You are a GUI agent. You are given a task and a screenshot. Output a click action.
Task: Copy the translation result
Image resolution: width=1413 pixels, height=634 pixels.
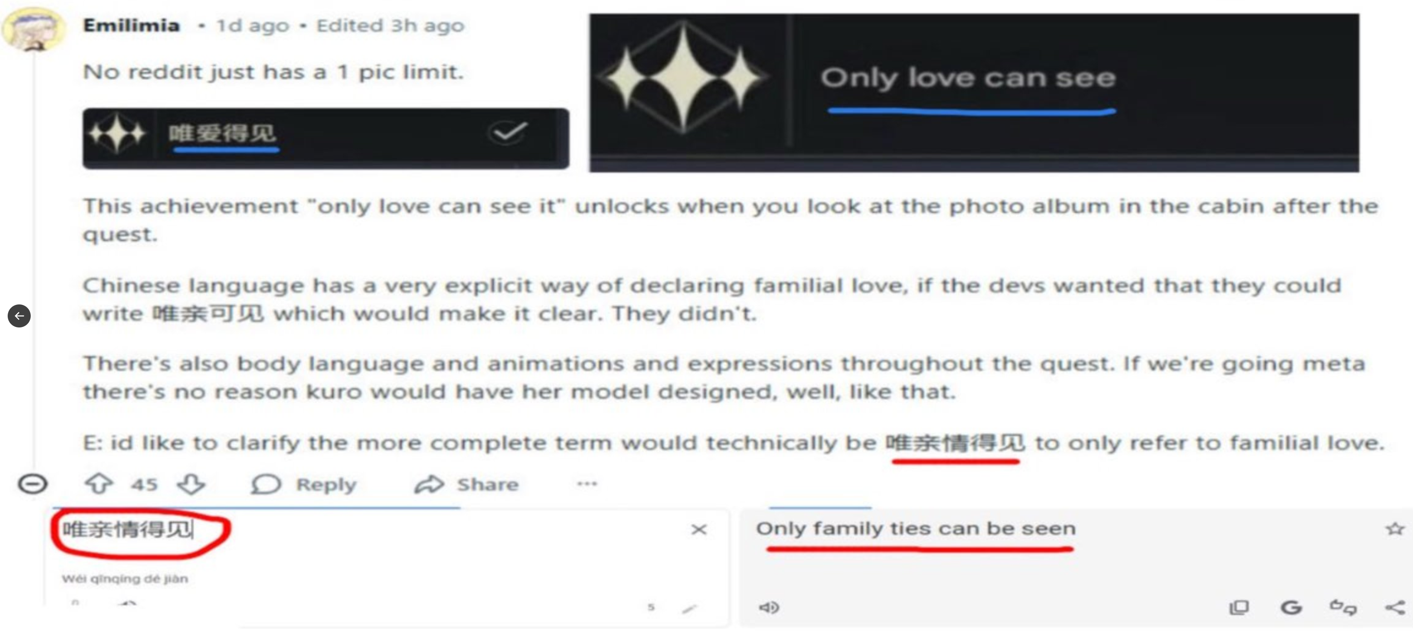coord(1239,607)
